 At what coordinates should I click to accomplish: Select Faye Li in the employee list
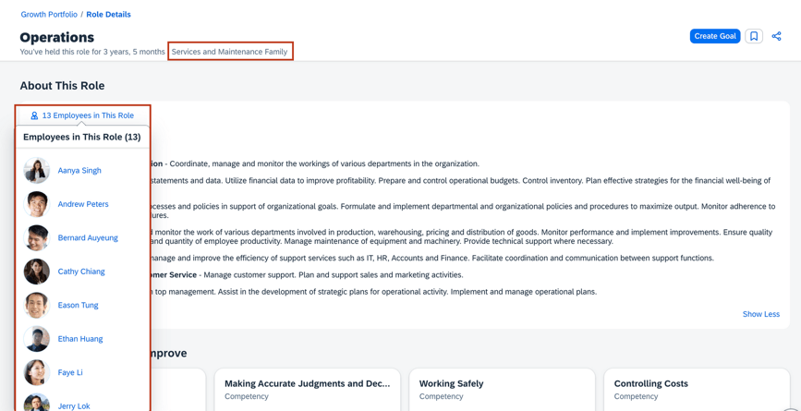pos(70,373)
